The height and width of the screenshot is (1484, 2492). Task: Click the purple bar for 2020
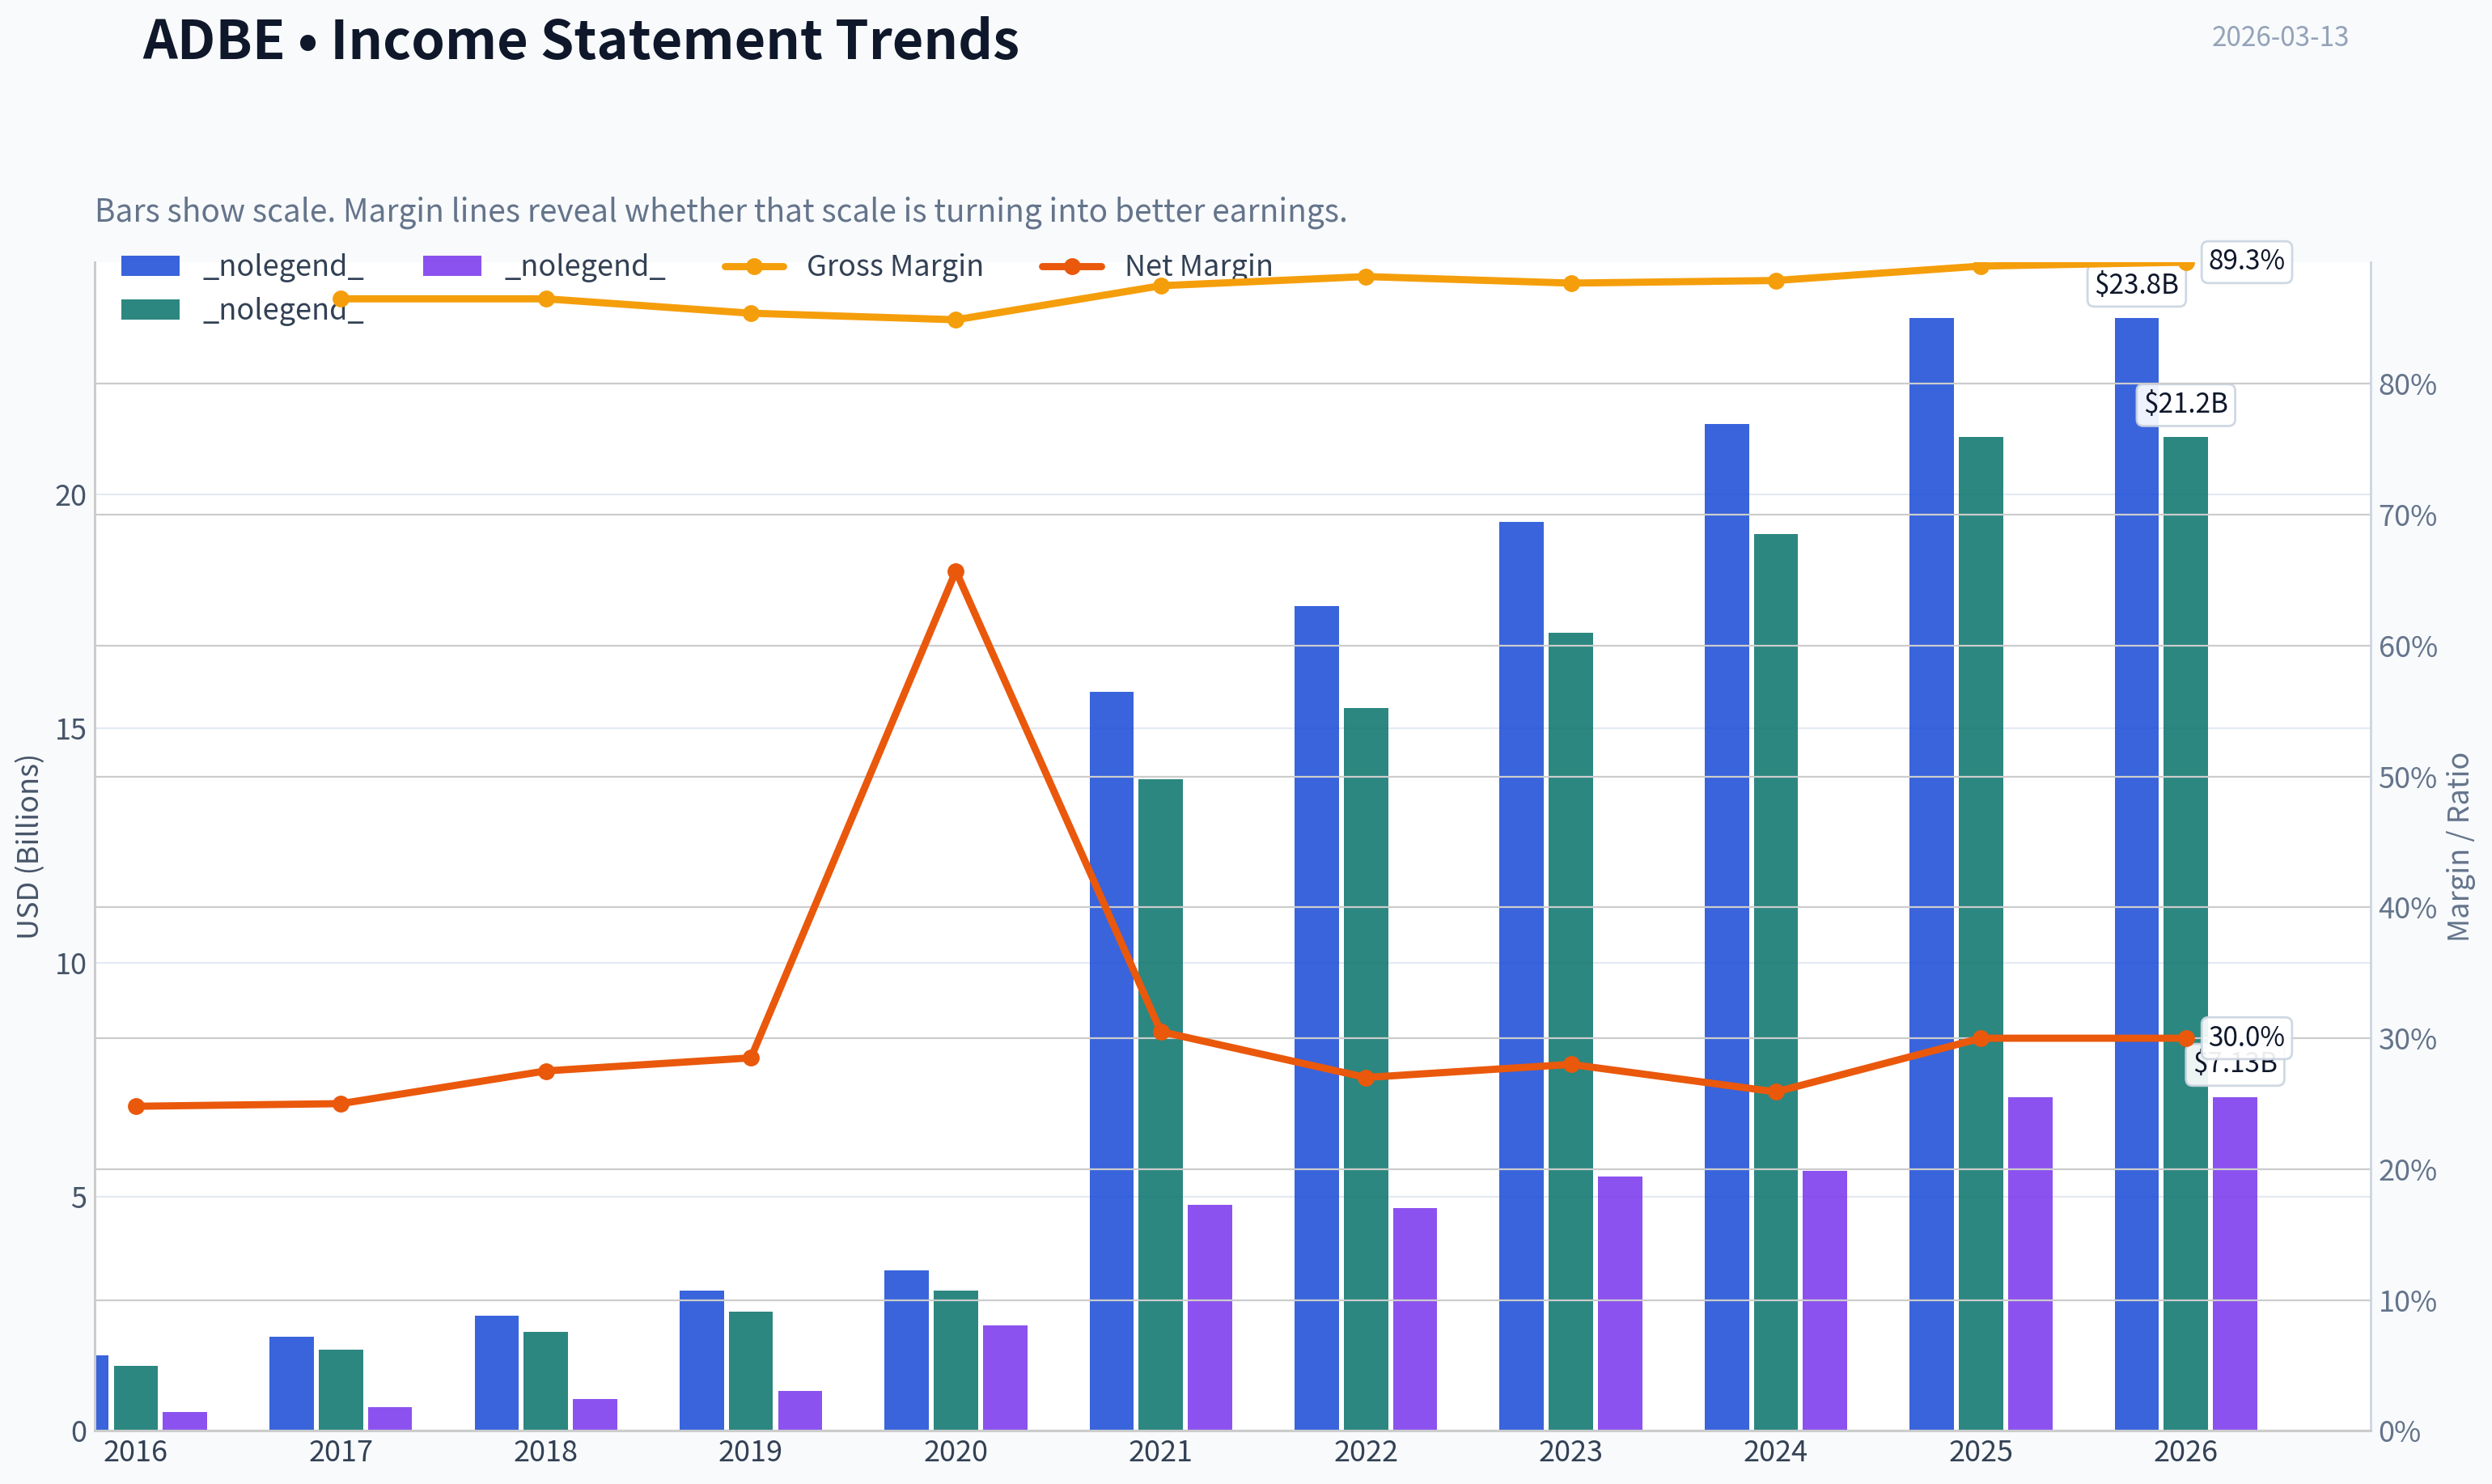[1005, 1378]
